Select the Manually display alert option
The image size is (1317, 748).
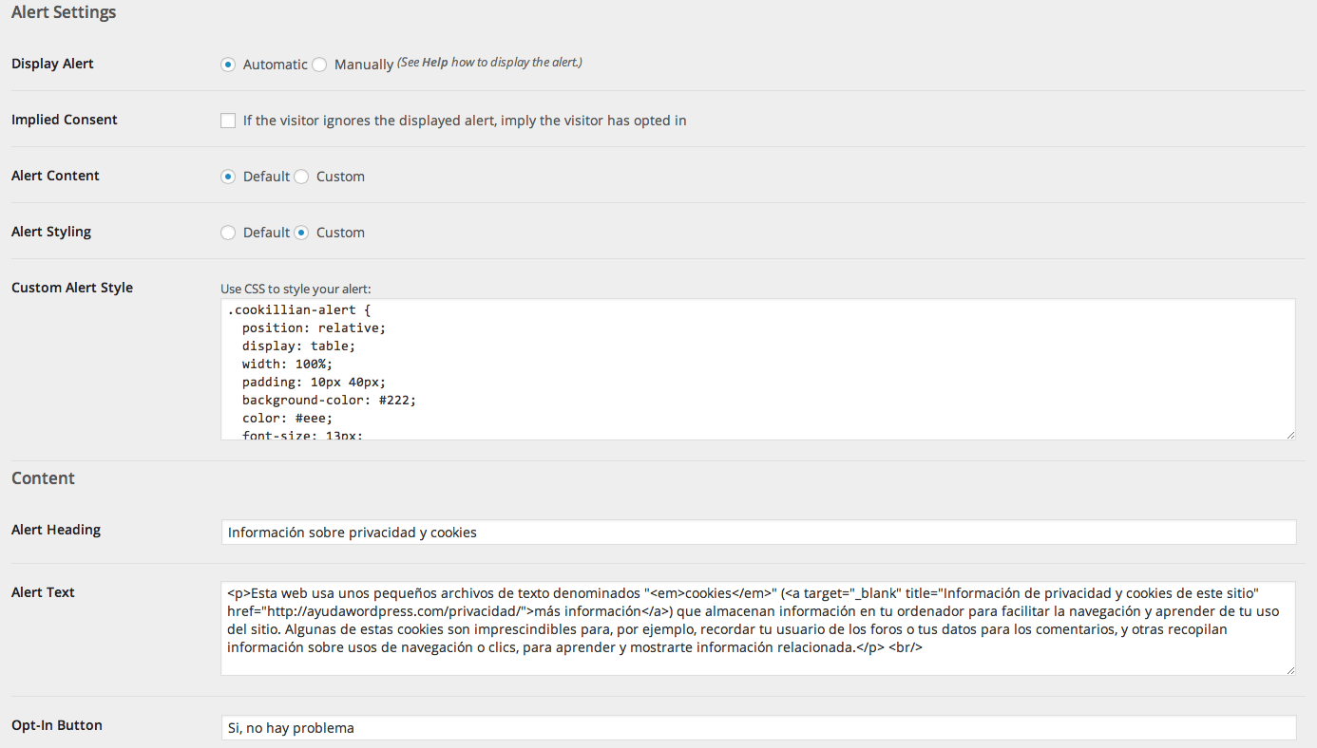point(319,65)
